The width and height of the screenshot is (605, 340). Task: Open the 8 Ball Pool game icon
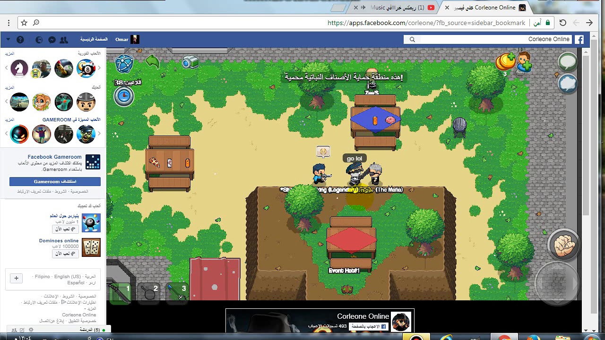click(86, 68)
